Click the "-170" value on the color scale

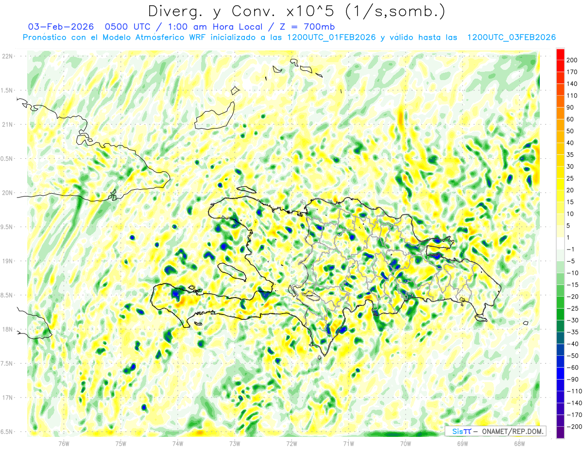[x=575, y=415]
